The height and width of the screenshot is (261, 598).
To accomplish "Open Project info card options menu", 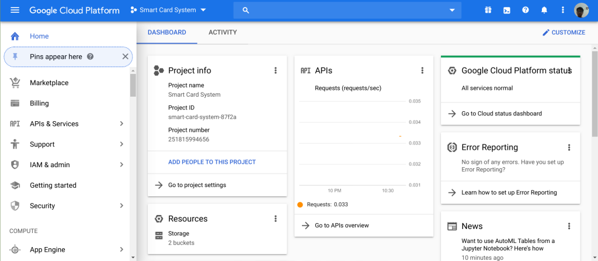I will pos(276,70).
